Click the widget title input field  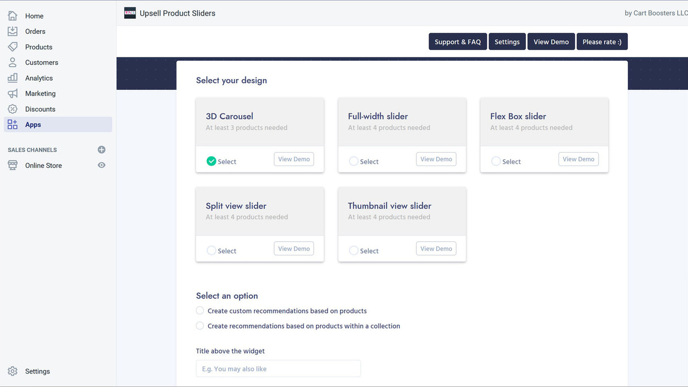[x=278, y=368]
